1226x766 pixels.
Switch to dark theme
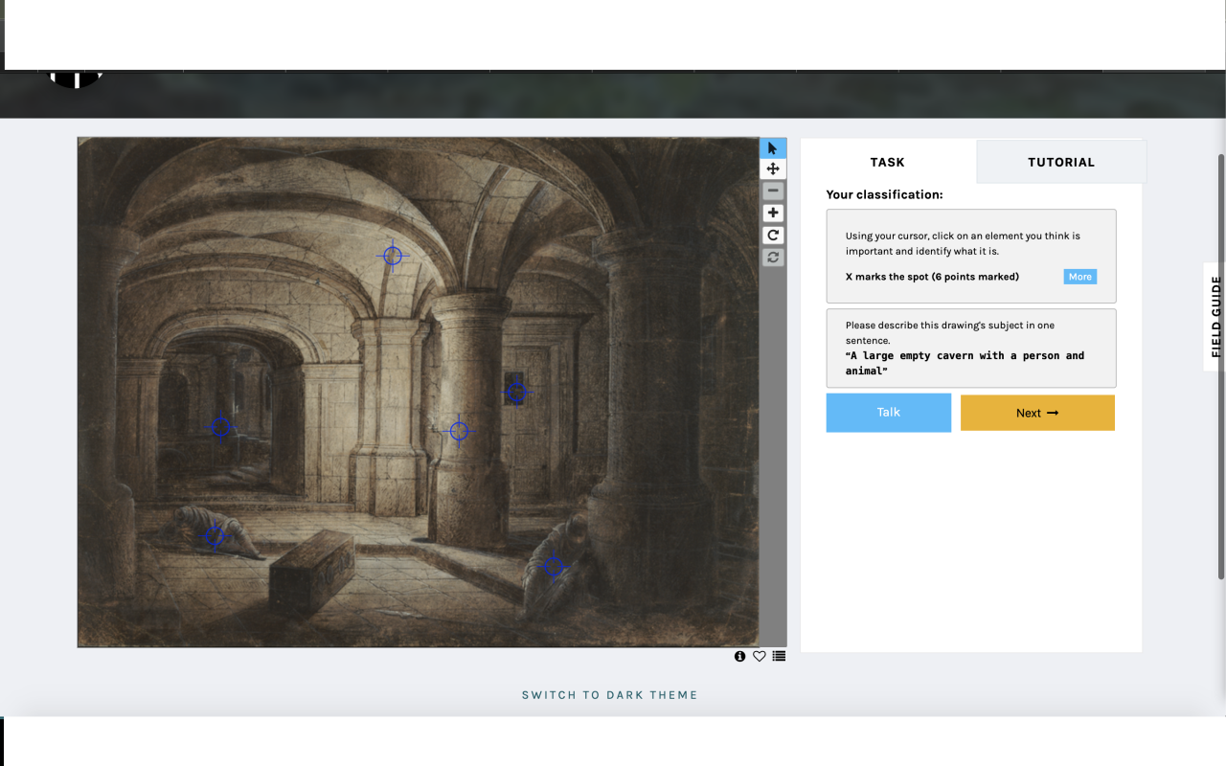pyautogui.click(x=610, y=695)
